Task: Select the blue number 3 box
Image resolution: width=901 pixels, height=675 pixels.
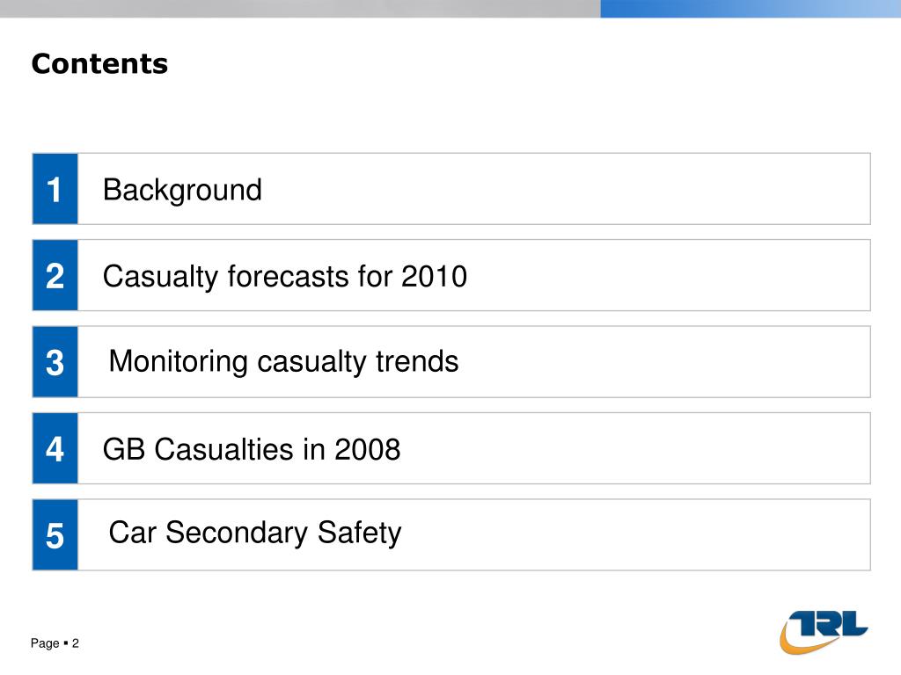Action: coord(55,361)
